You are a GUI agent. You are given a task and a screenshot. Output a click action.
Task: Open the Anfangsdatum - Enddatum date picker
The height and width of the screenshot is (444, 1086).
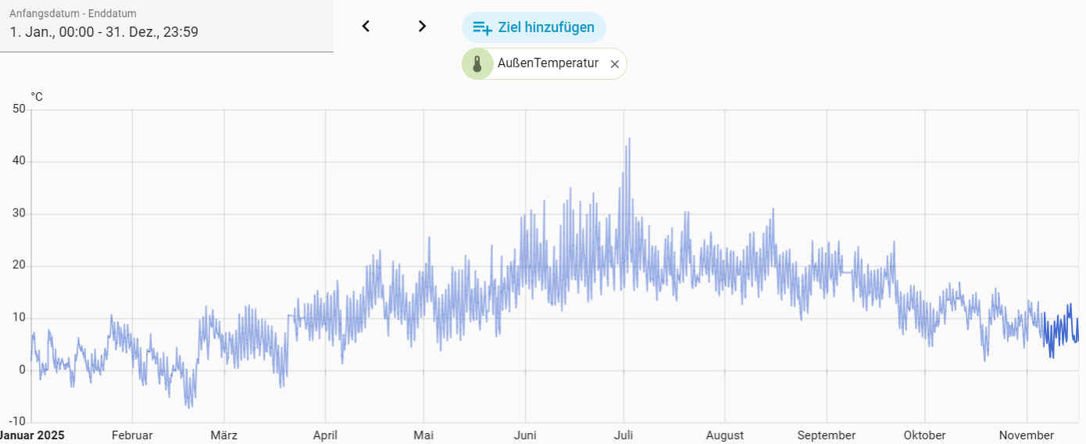[166, 27]
